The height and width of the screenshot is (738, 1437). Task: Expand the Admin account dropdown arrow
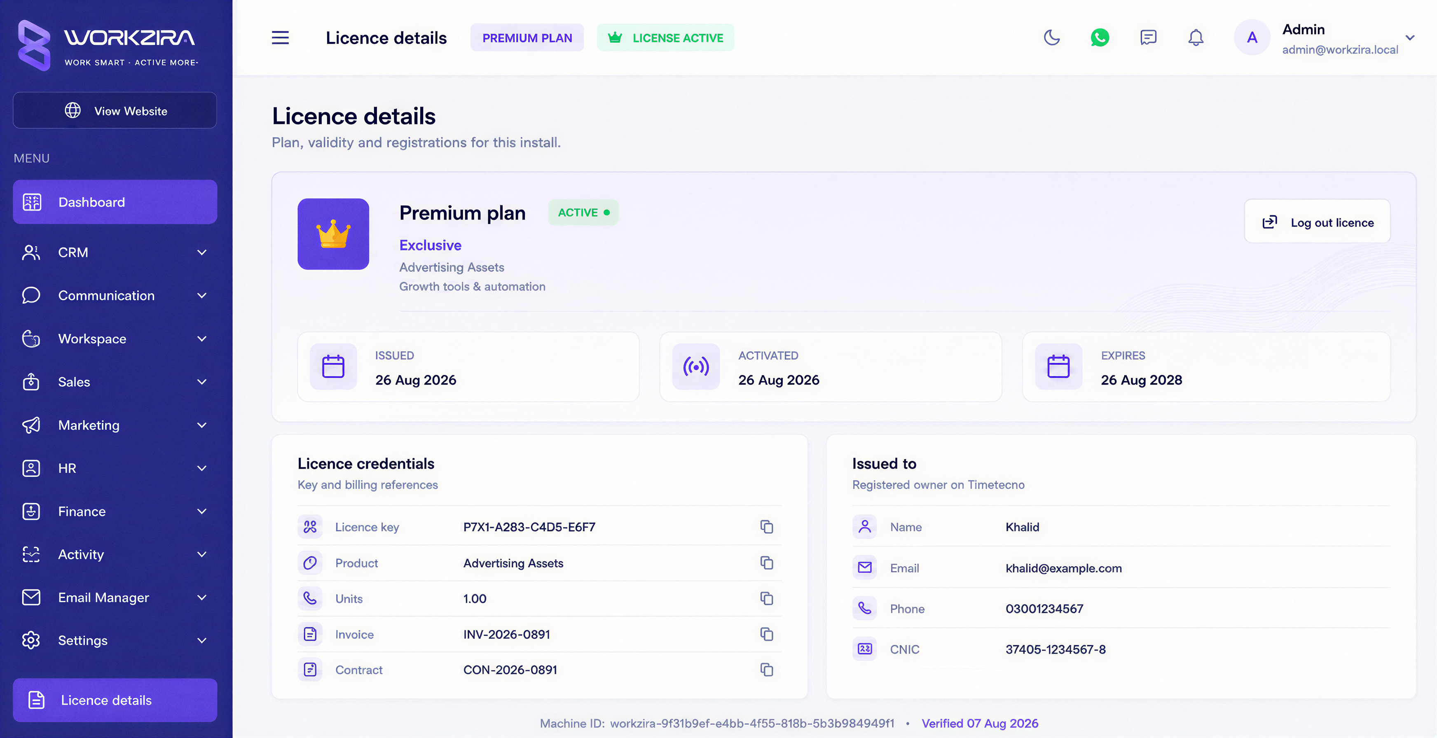pos(1410,38)
